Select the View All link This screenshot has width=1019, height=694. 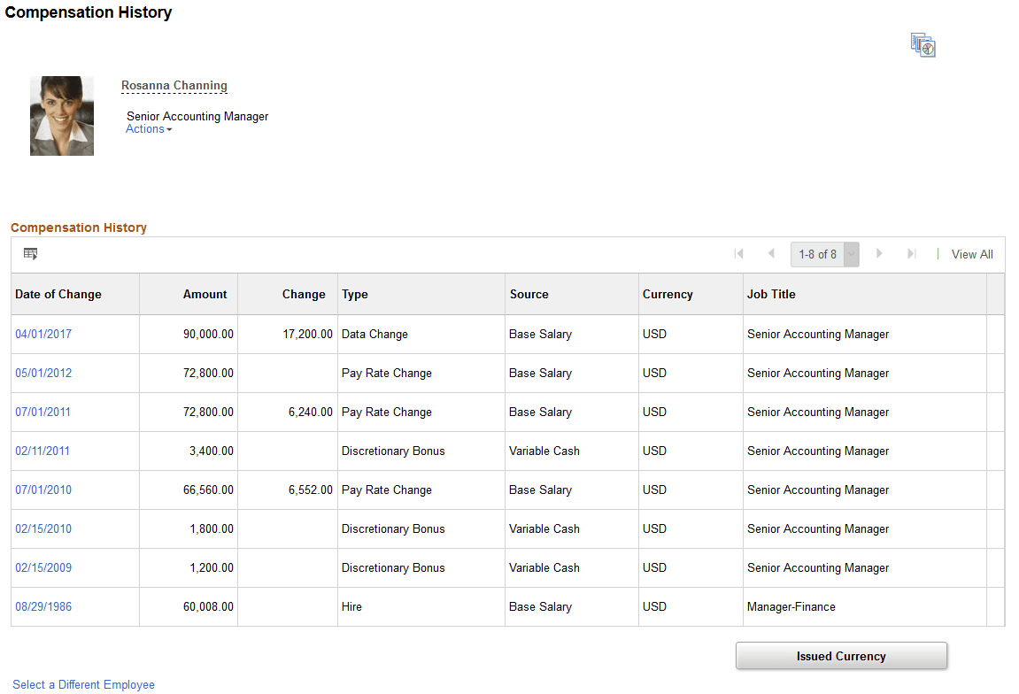click(971, 254)
